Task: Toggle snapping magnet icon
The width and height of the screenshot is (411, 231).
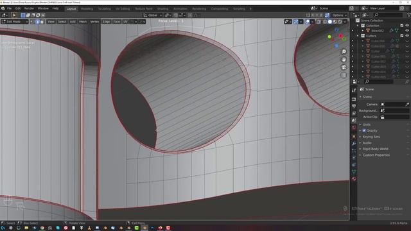Action: pos(175,15)
